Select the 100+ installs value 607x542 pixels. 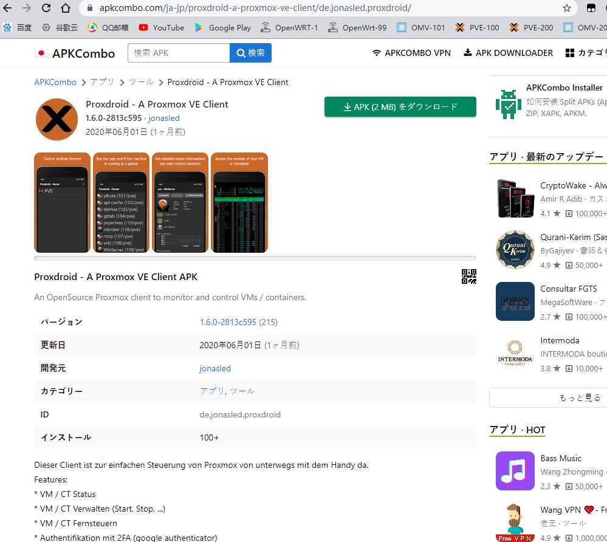(x=209, y=437)
